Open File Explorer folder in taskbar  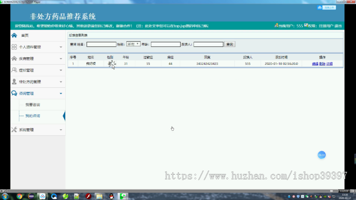pyautogui.click(x=99, y=196)
